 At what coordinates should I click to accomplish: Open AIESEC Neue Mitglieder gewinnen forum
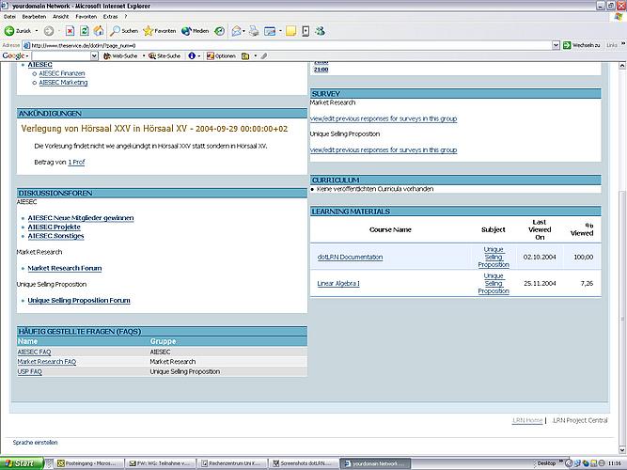tap(81, 218)
